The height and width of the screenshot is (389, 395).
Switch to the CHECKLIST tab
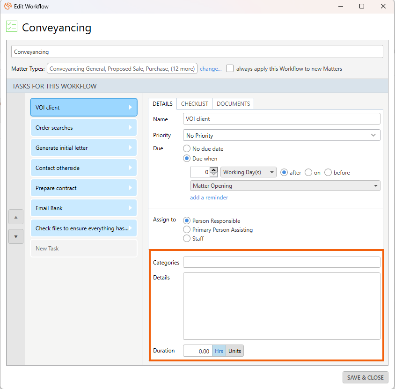tap(195, 104)
